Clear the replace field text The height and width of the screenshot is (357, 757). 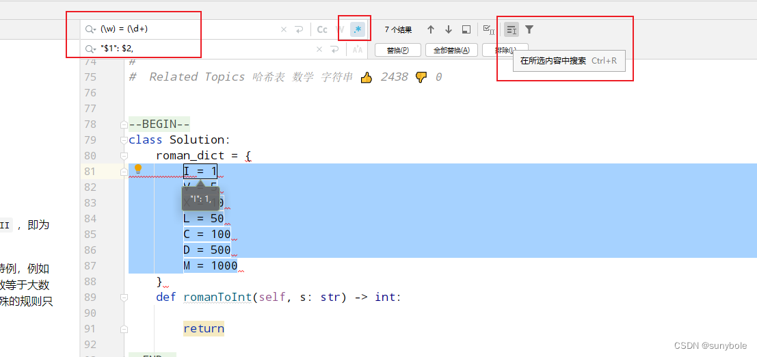[319, 49]
